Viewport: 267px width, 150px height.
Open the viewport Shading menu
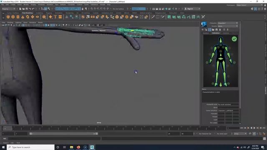[x=10, y=22]
